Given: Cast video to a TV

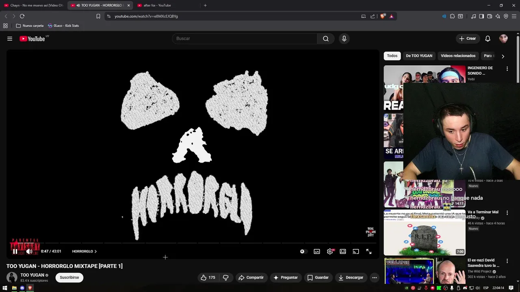Looking at the screenshot, I should pyautogui.click(x=356, y=251).
